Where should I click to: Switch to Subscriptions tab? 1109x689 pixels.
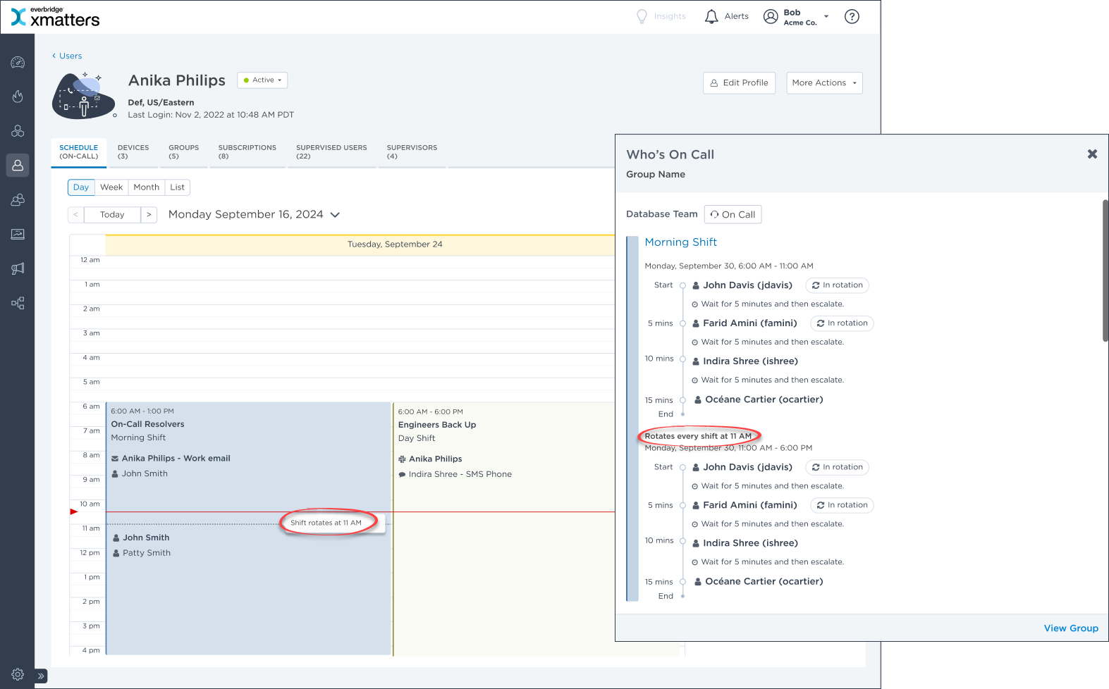click(247, 152)
